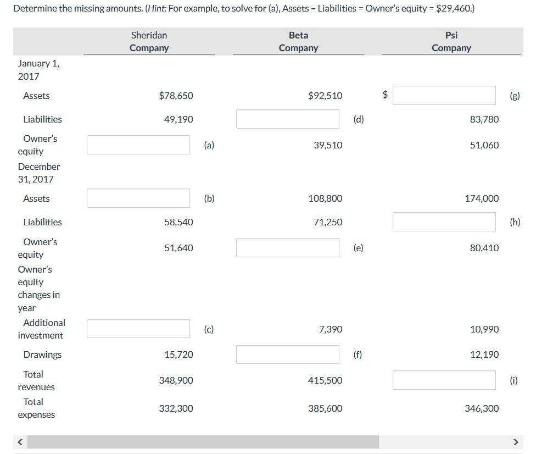Select the Sheridan Company column header

[149, 41]
